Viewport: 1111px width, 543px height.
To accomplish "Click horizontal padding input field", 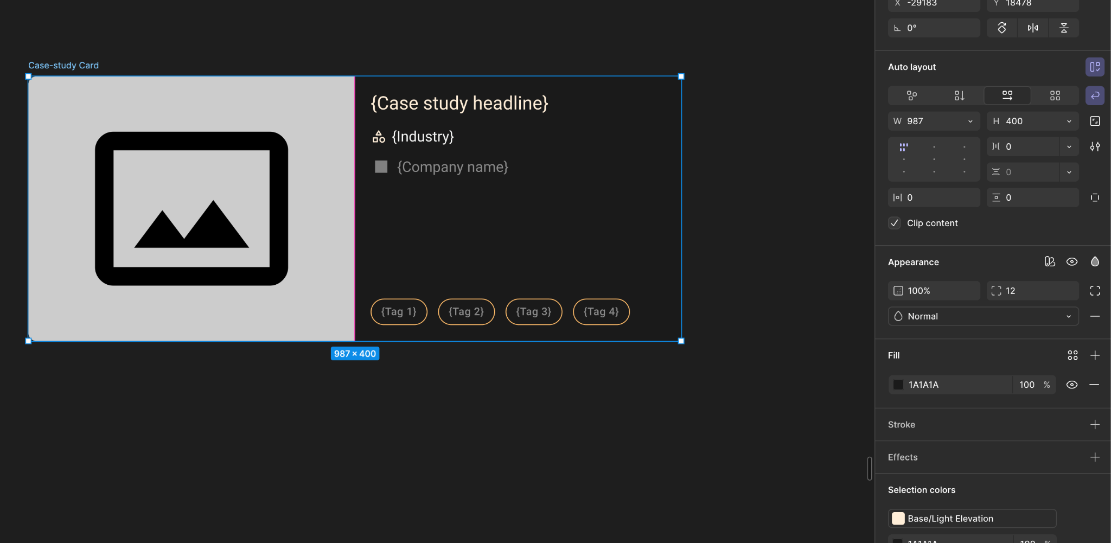I will pos(934,197).
